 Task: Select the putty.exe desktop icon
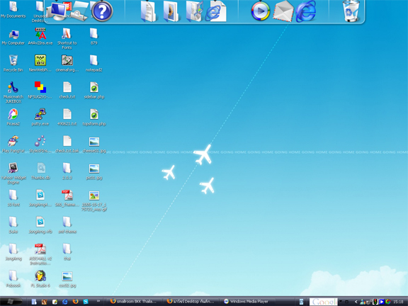pyautogui.click(x=40, y=117)
